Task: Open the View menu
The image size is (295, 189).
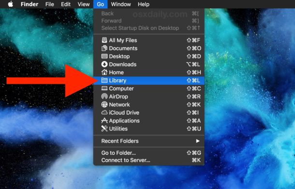Action: [x=84, y=4]
